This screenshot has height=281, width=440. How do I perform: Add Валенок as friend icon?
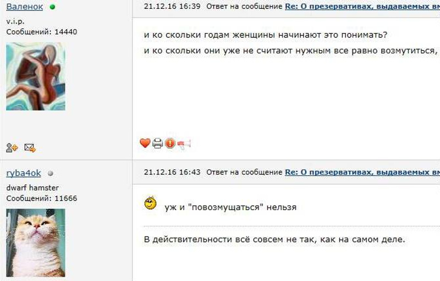tap(12, 147)
